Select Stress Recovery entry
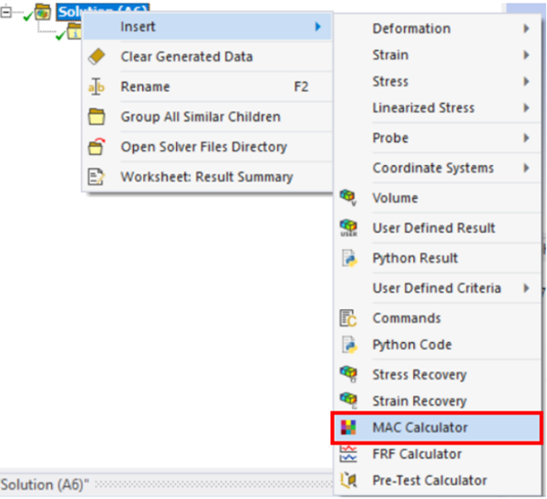Screen dimensions: 547x499 coord(438,374)
